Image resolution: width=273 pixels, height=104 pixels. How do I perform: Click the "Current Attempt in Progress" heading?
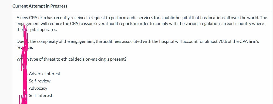(40, 6)
